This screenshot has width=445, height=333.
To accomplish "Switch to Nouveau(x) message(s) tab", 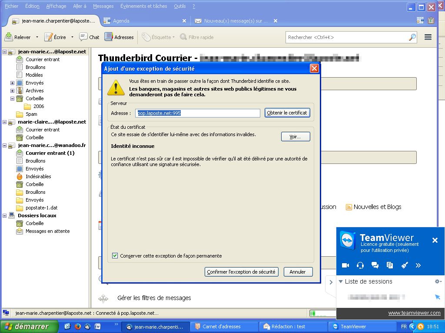I will point(236,21).
